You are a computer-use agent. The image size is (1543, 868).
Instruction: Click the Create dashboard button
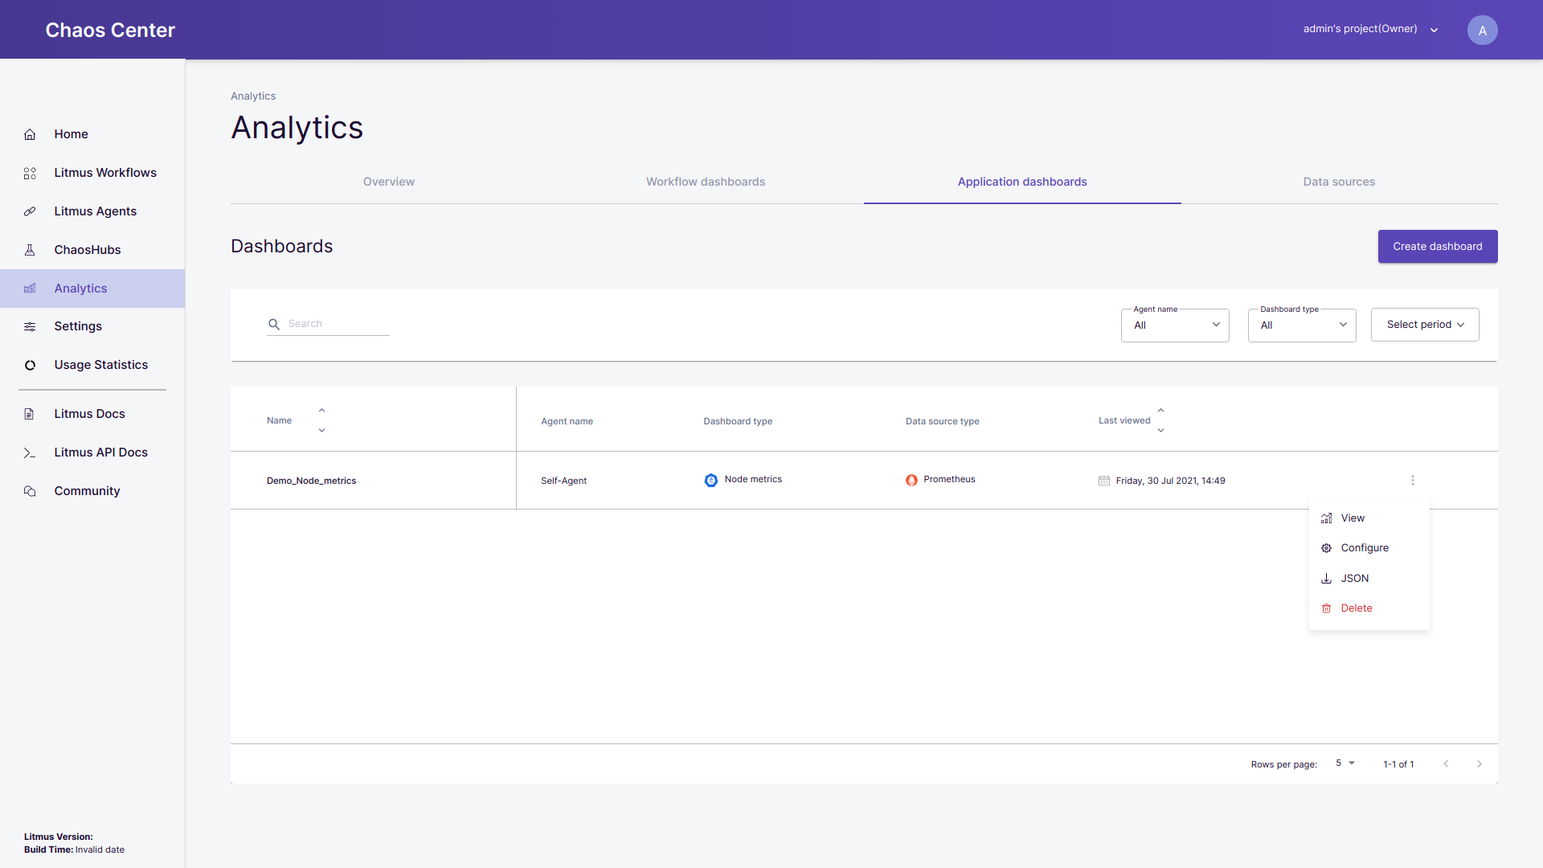(x=1437, y=247)
